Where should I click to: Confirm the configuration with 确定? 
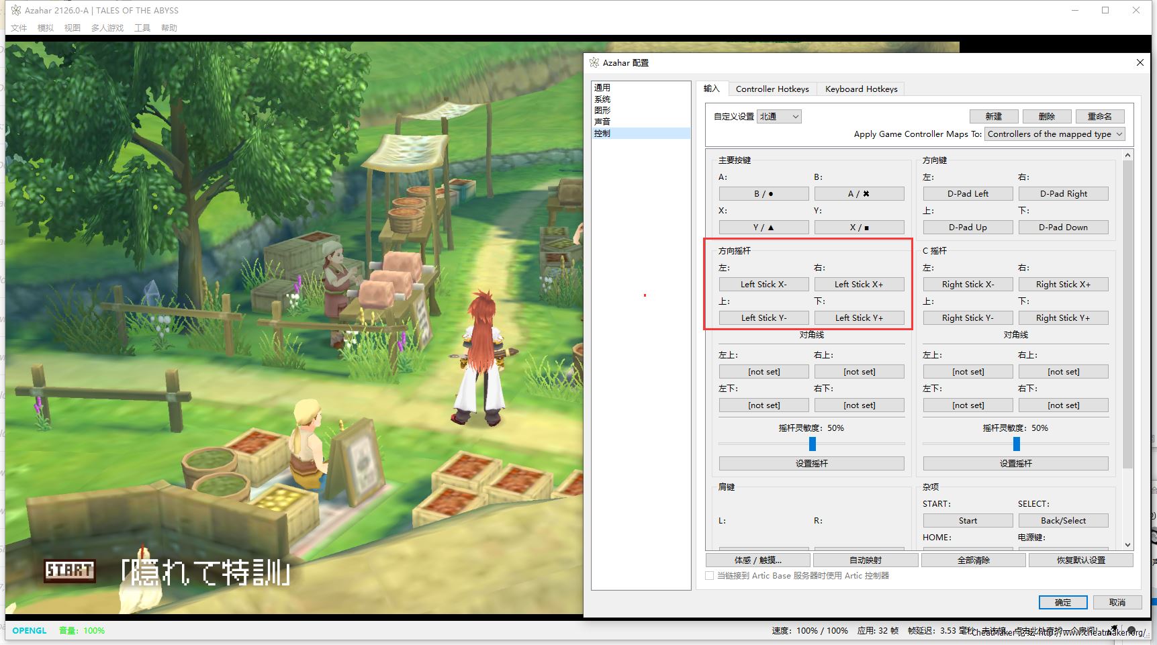pyautogui.click(x=1063, y=602)
